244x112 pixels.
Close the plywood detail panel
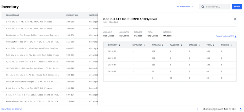235,19
